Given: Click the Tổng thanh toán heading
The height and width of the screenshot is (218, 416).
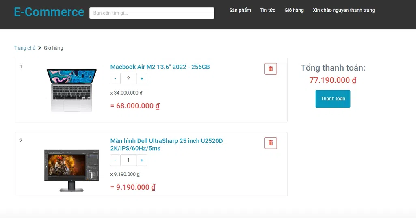Looking at the screenshot, I should tap(333, 68).
